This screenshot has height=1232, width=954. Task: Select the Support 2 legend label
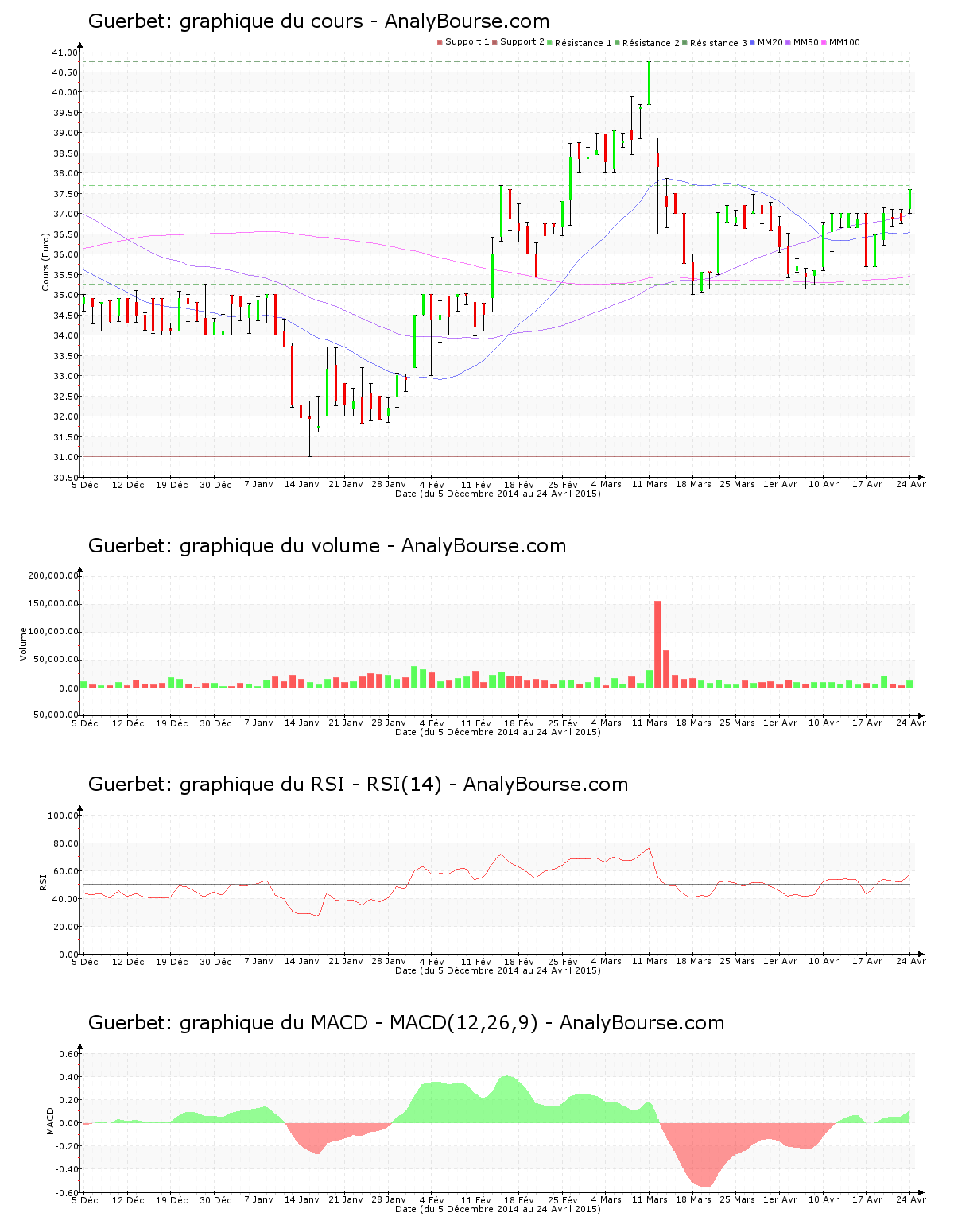point(522,42)
